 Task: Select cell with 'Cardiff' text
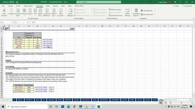coord(19,46)
